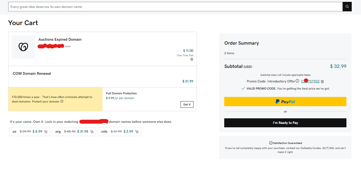Add the .info domain cart icon
This screenshot has height=187, width=361.
click(137, 132)
